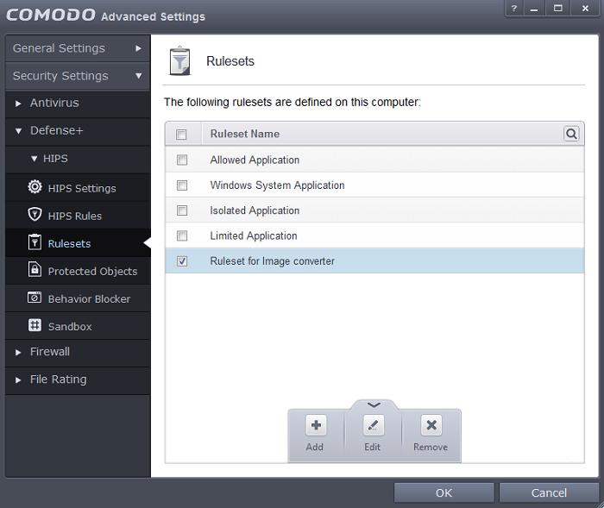Click the Rulesets clipboard icon in sidebar

pos(35,242)
